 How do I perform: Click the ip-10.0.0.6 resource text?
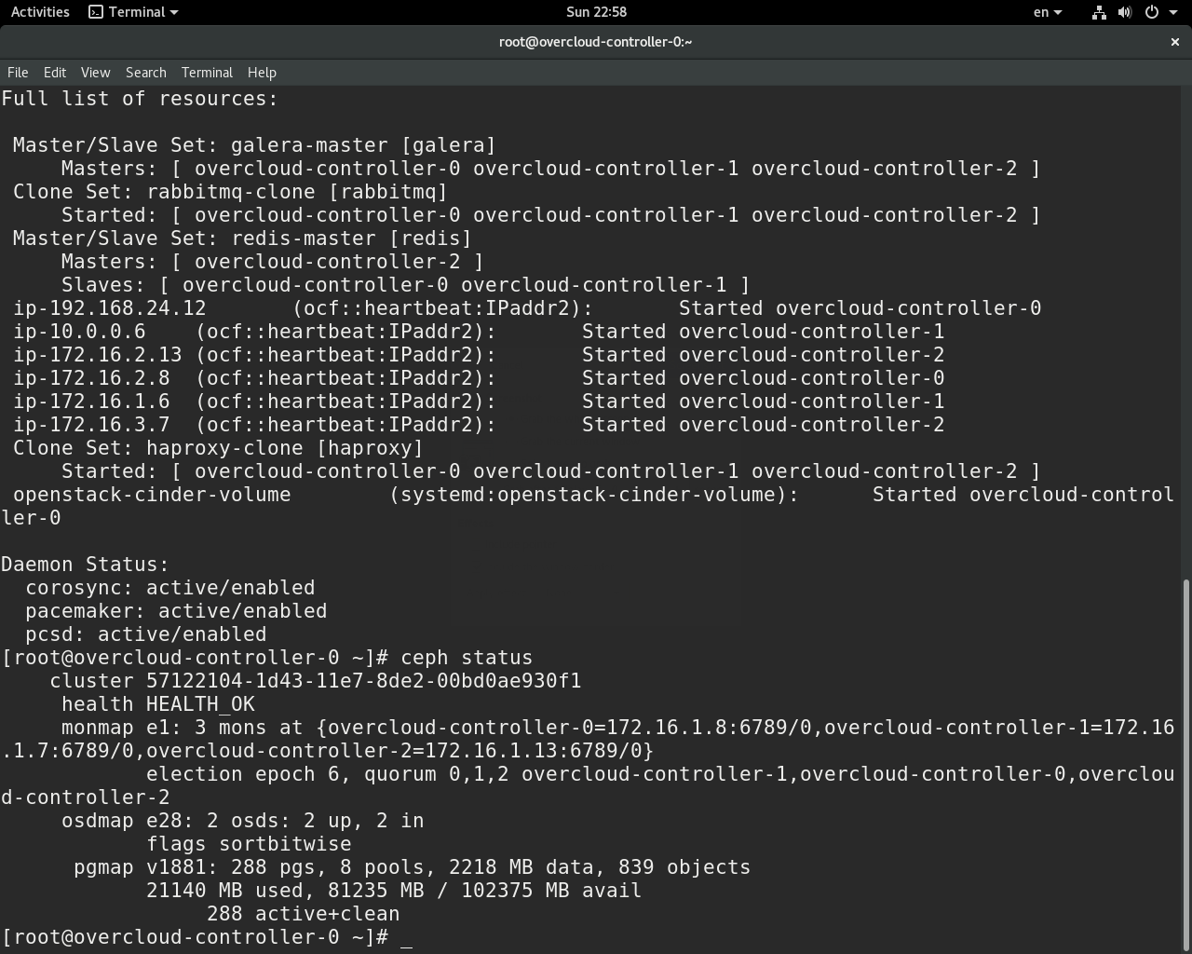pyautogui.click(x=79, y=332)
